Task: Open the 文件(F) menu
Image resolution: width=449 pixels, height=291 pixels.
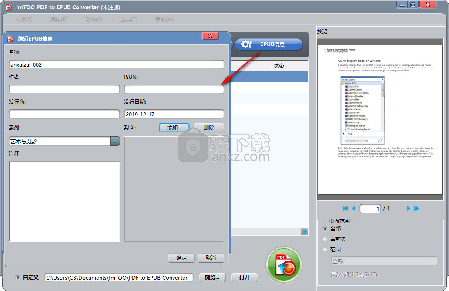Action: pos(24,20)
